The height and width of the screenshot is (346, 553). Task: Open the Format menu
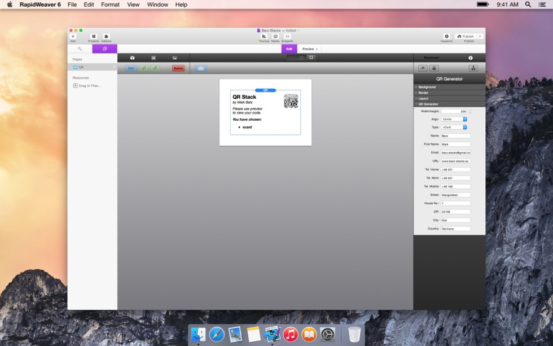click(x=111, y=5)
